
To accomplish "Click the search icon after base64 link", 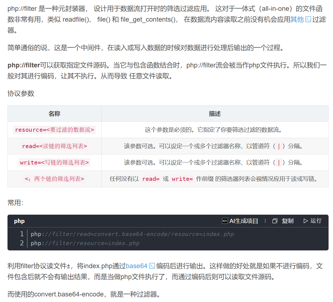I will (x=152, y=266).
